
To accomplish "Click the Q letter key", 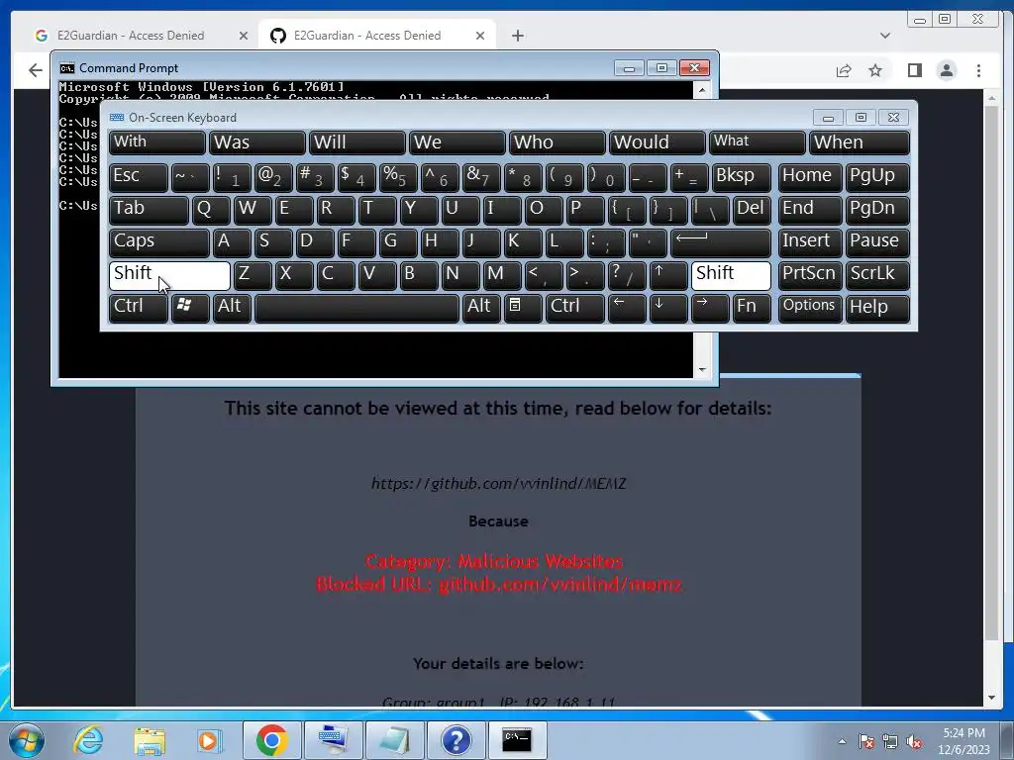I will click(211, 210).
